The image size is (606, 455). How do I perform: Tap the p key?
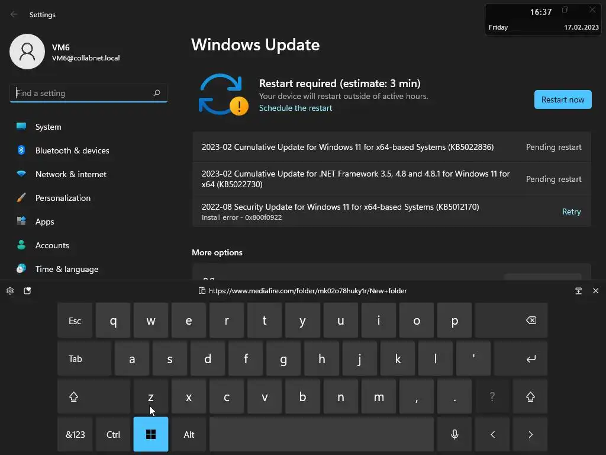tap(454, 321)
